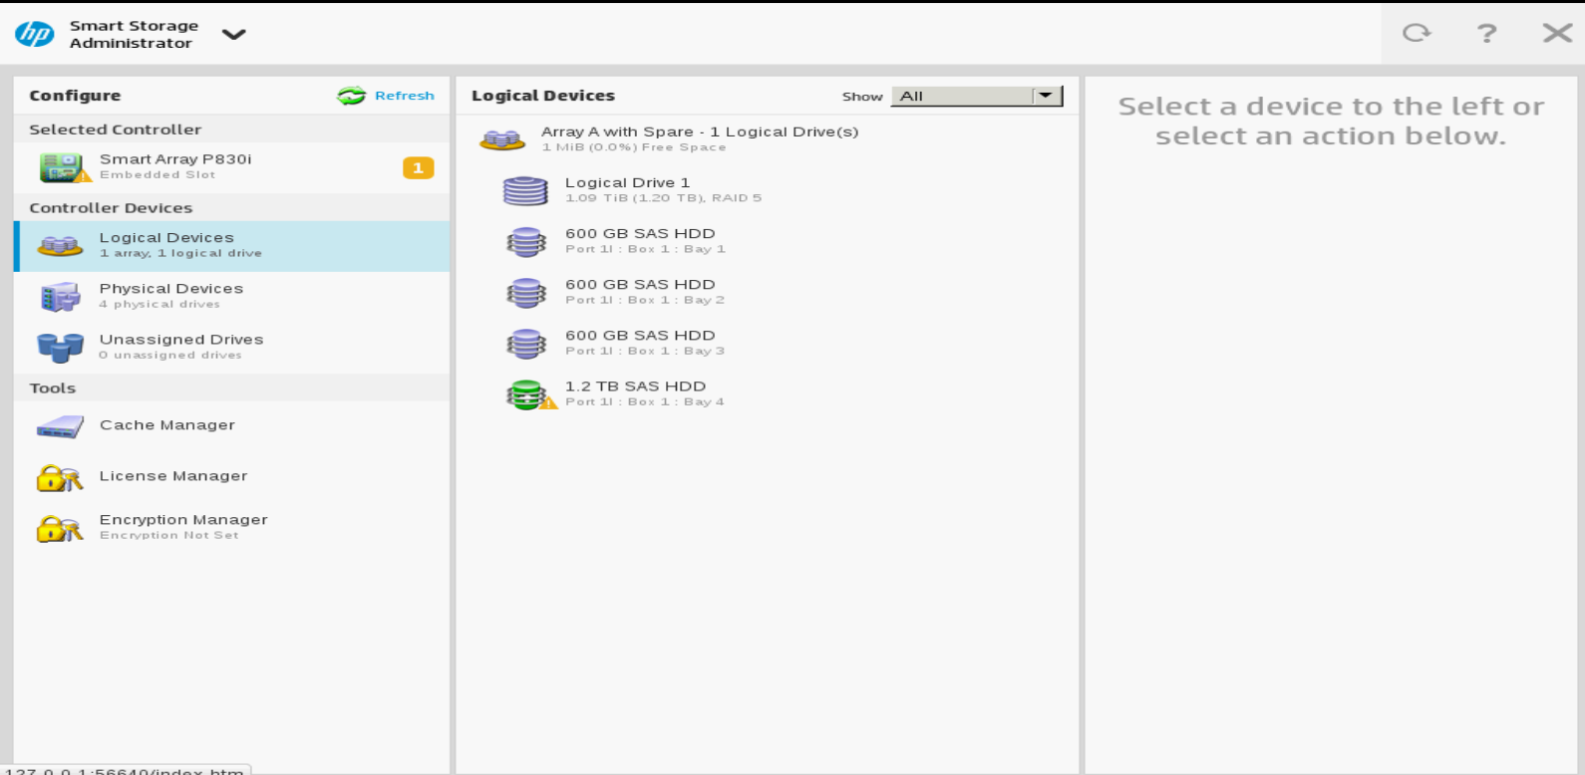
Task: Click the Smart Array P830i label
Action: (175, 159)
